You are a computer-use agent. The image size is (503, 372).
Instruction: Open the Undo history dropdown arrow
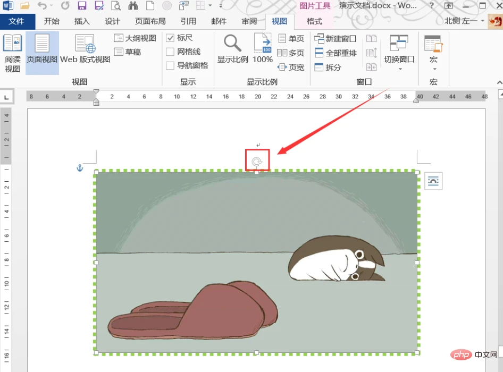[52, 5]
